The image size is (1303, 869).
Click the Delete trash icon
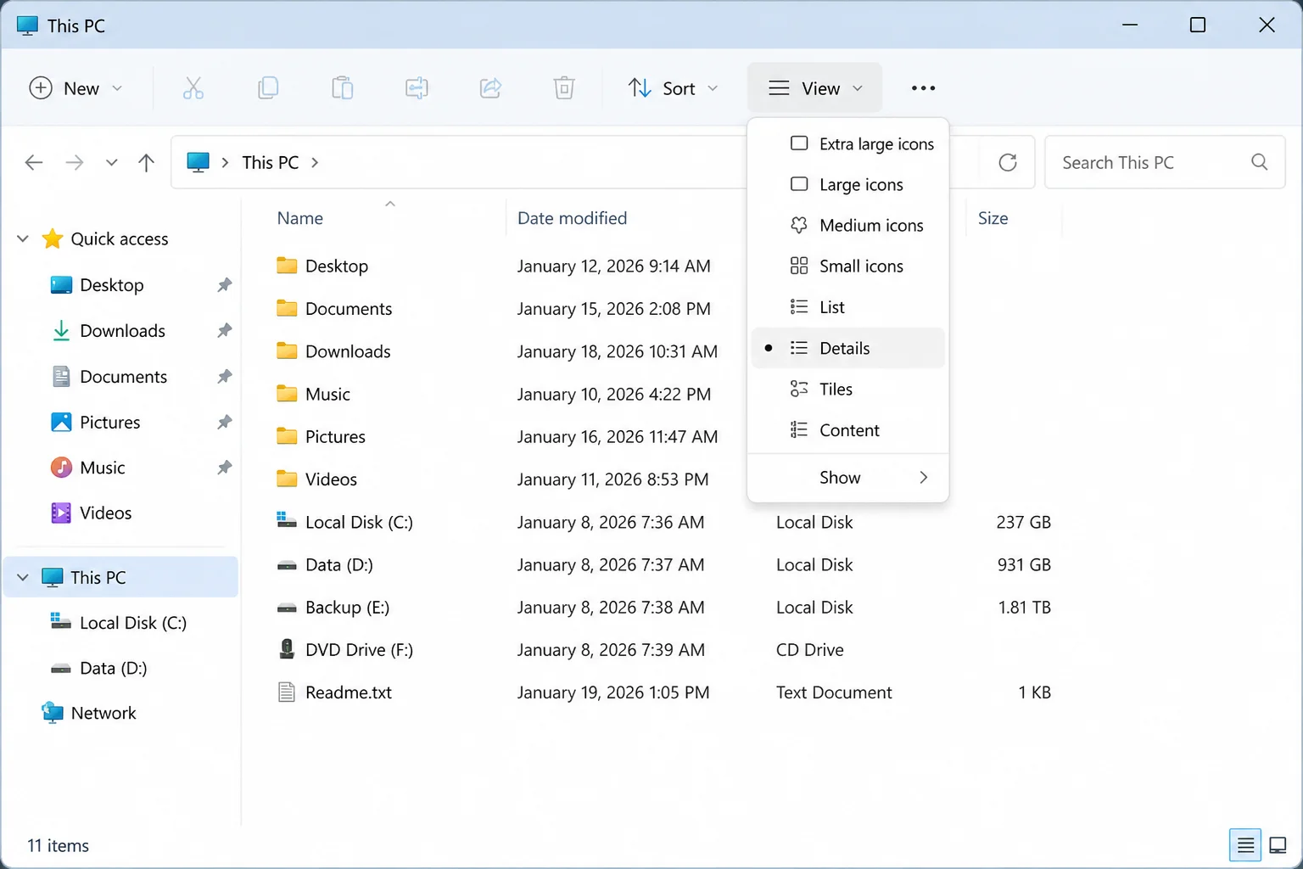pyautogui.click(x=564, y=88)
